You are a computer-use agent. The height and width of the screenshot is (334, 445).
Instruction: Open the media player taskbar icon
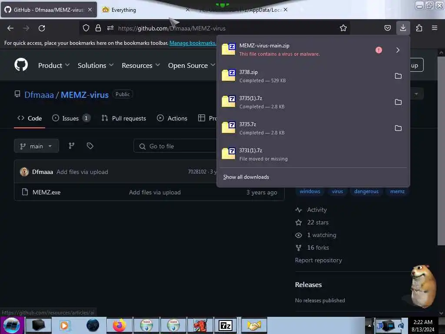coord(65,325)
